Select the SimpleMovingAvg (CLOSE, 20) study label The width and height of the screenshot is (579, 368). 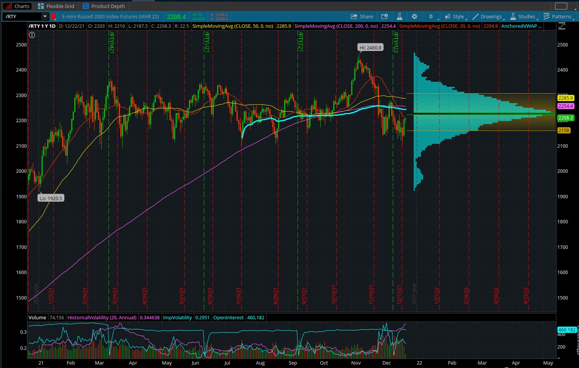click(440, 26)
